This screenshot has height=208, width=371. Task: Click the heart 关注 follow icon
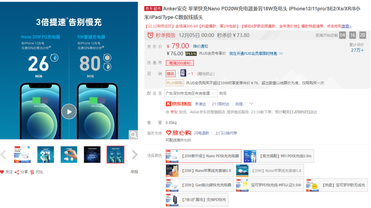[2, 172]
